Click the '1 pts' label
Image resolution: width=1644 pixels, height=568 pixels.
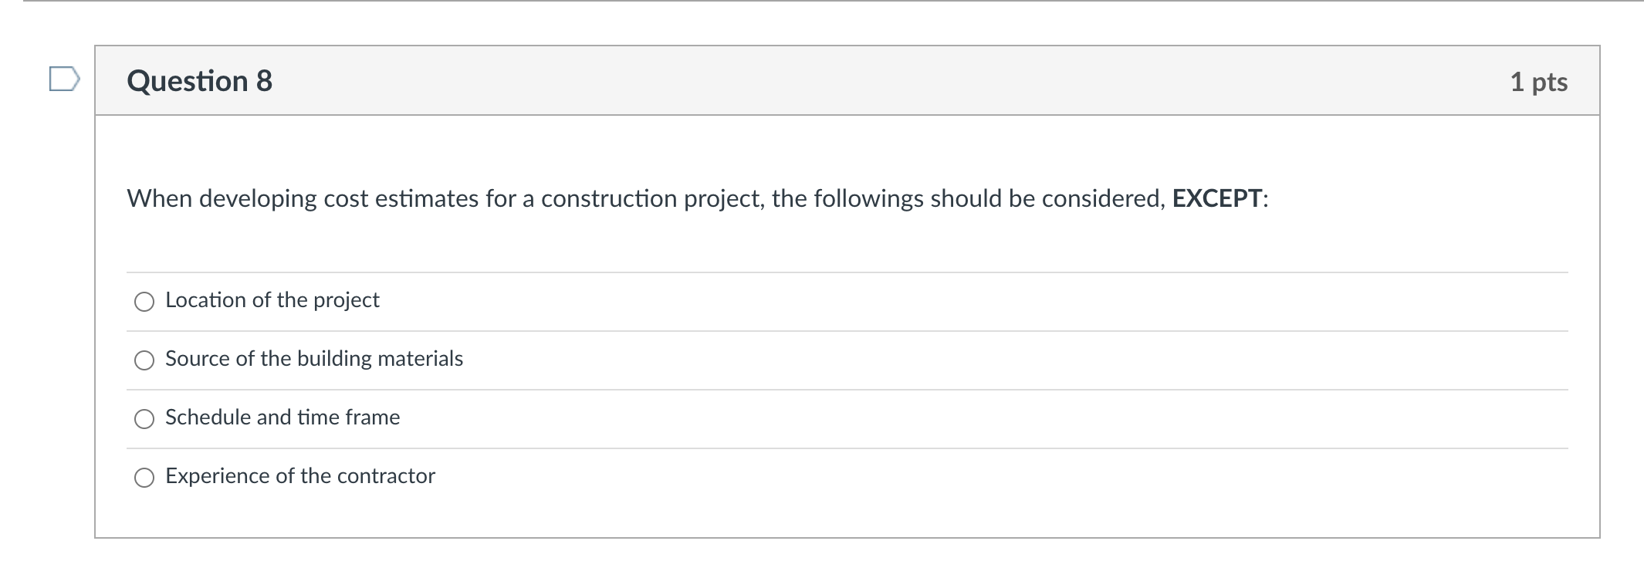coord(1540,82)
